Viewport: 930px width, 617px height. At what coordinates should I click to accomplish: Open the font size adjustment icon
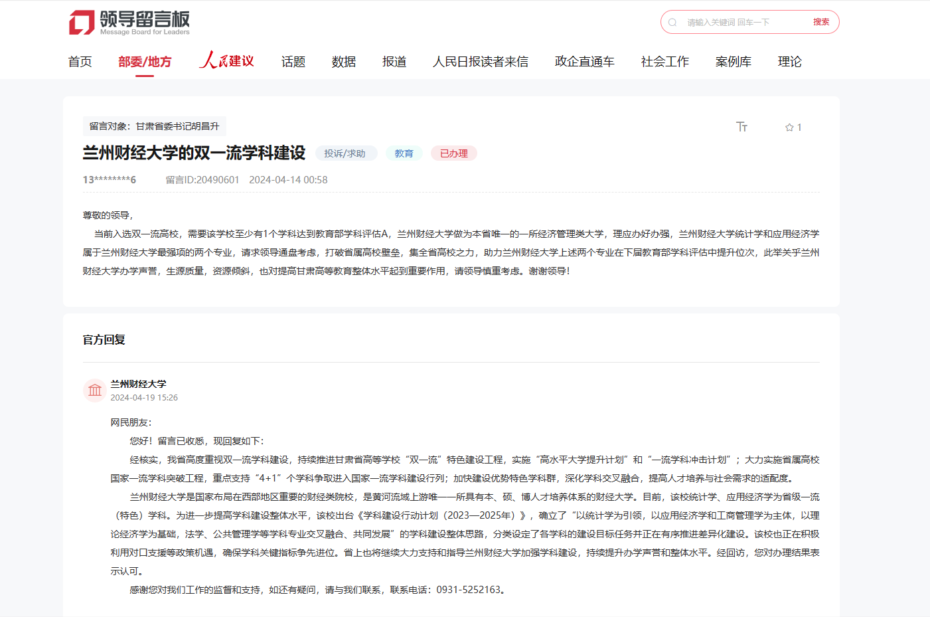(x=742, y=127)
